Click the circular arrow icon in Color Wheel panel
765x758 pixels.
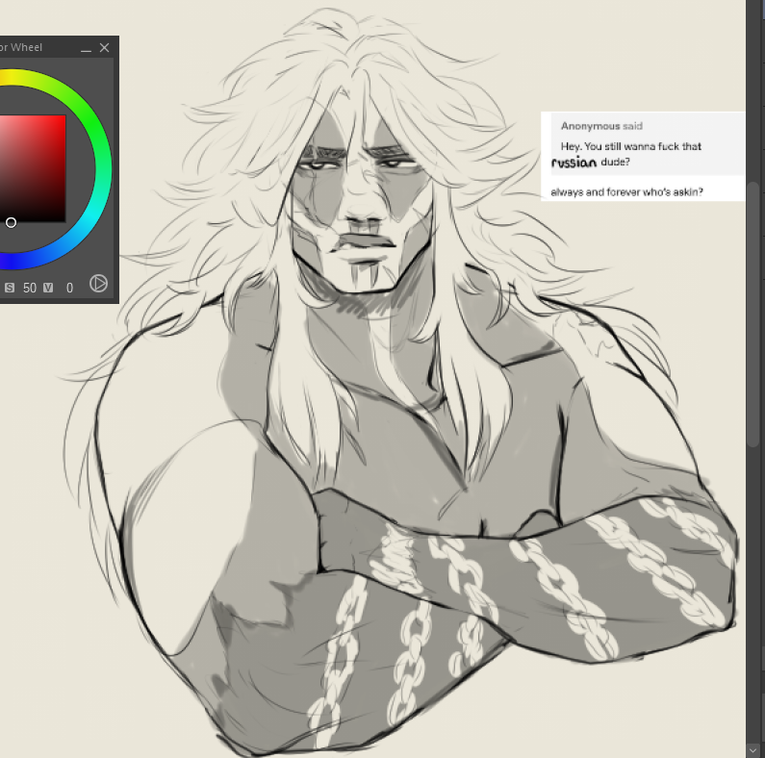(98, 284)
